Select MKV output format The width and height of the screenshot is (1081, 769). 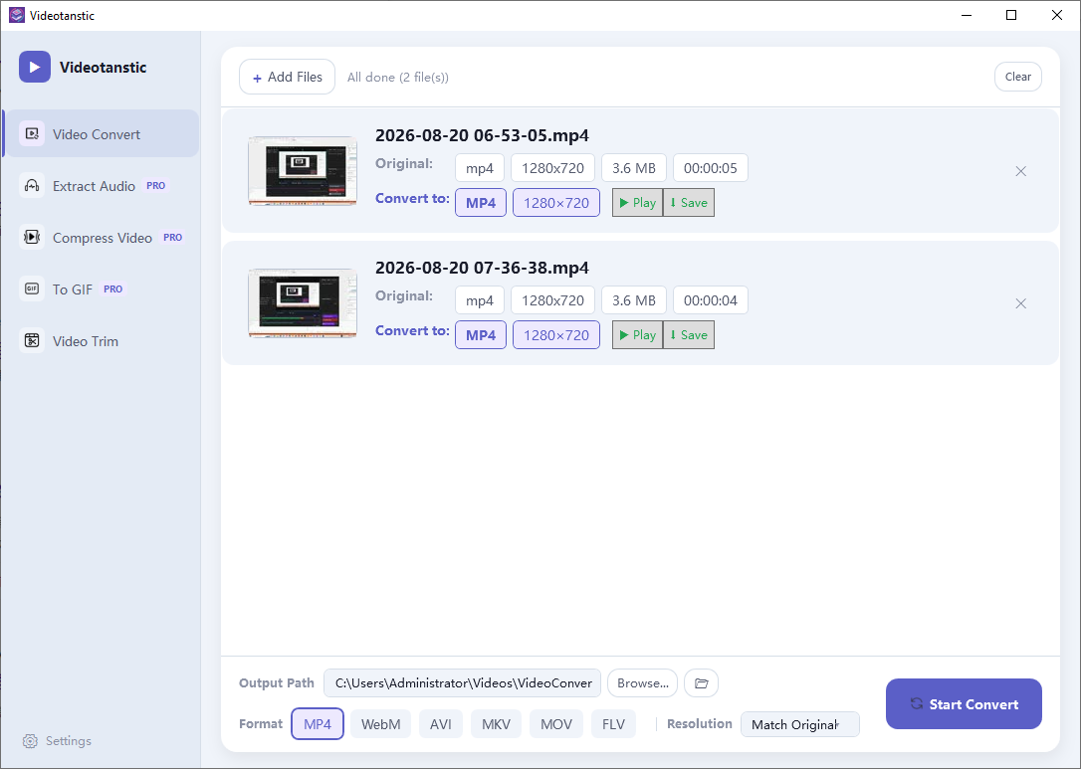[497, 723]
